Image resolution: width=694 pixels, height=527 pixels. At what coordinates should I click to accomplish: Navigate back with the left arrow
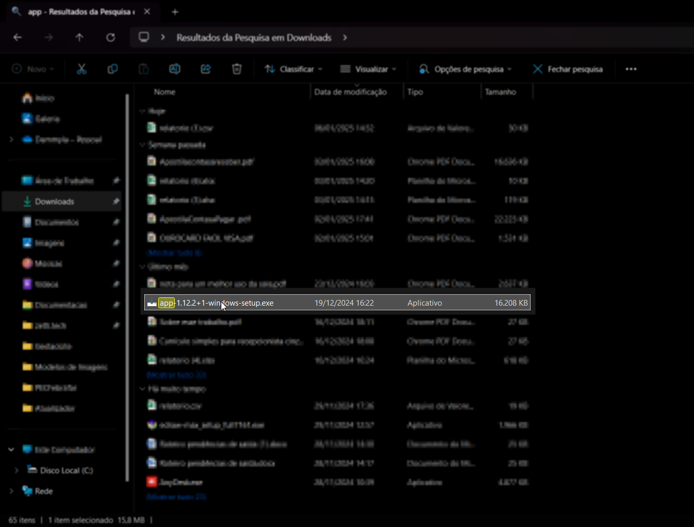(x=18, y=37)
